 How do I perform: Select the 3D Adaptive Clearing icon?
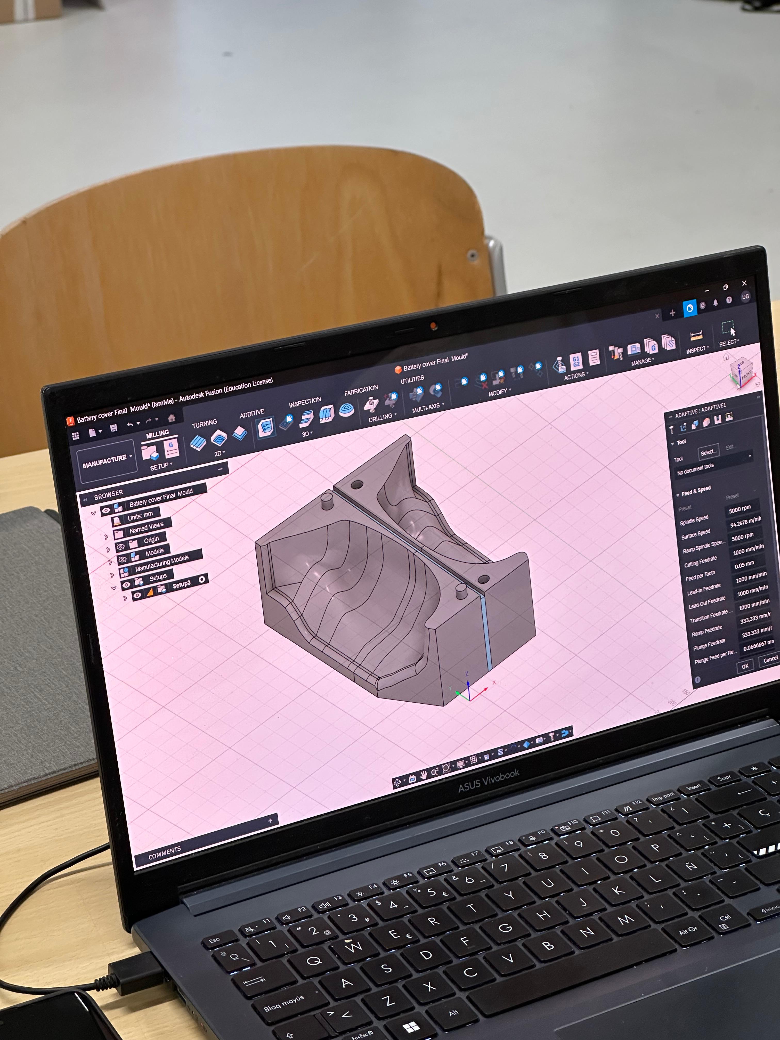tap(265, 428)
